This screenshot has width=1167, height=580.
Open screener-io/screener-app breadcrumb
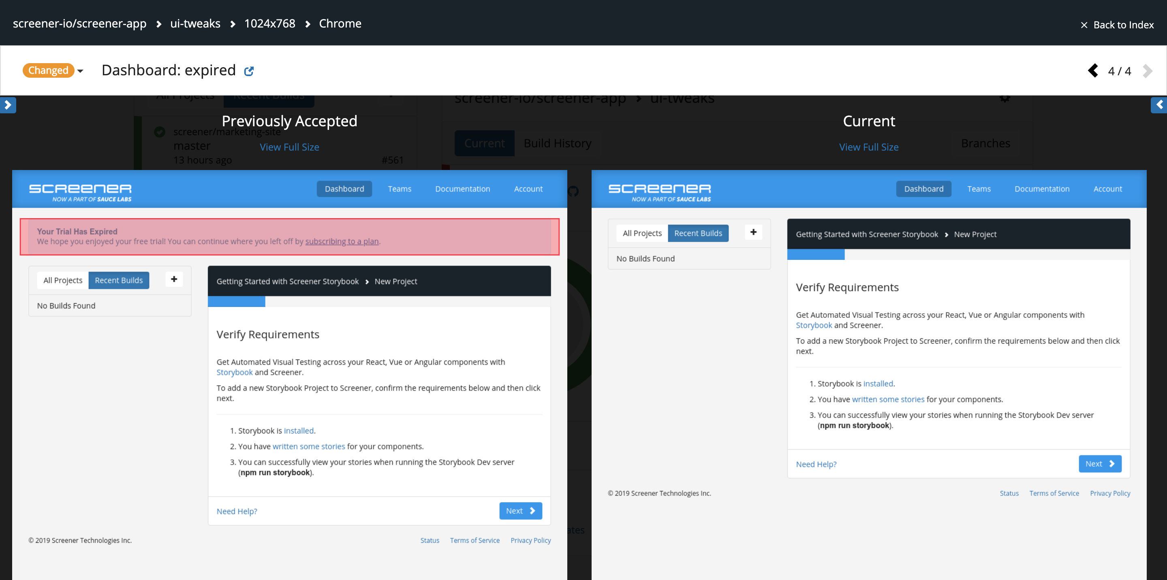(x=80, y=23)
